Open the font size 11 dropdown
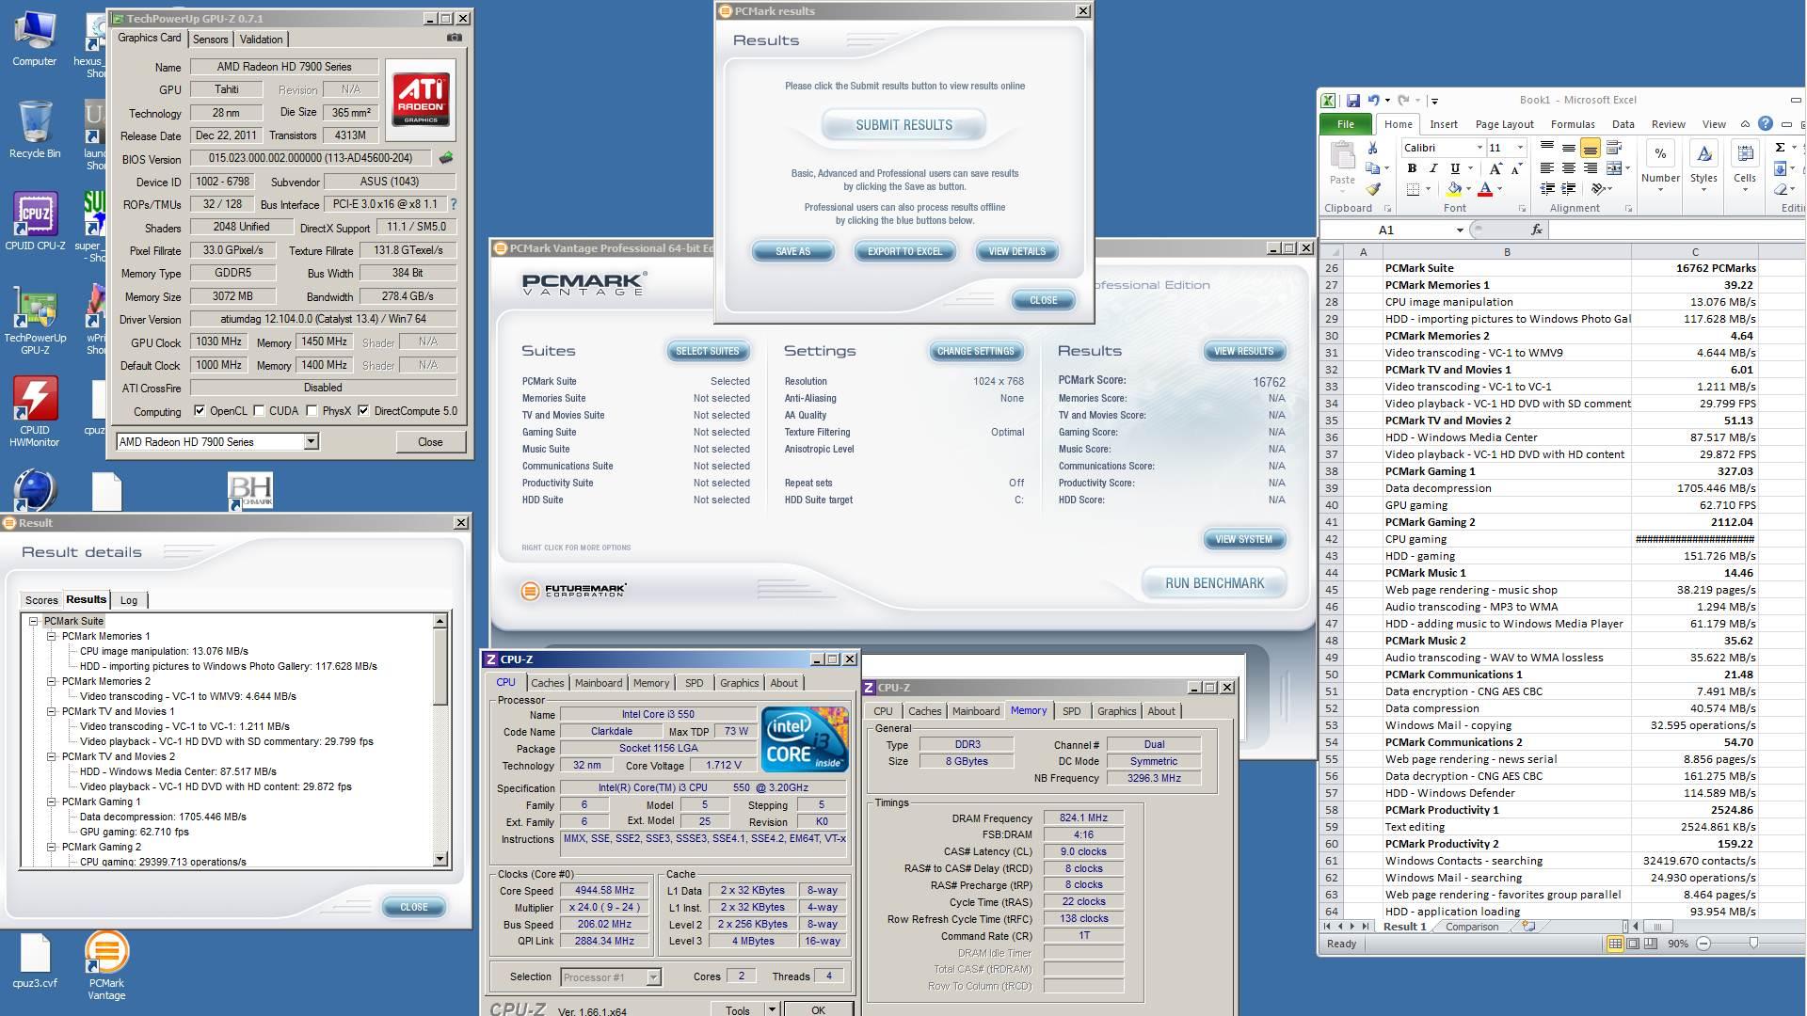The height and width of the screenshot is (1016, 1807). pos(1519,148)
